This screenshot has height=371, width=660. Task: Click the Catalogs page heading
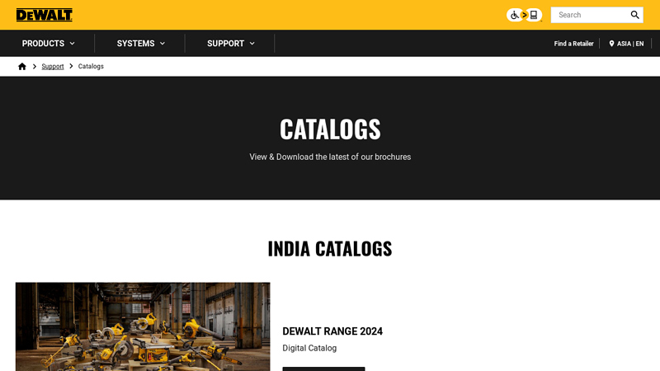pos(330,129)
